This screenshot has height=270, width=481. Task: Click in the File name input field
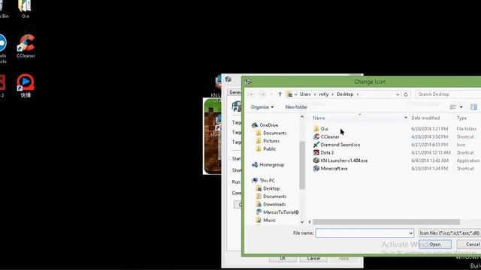(362, 233)
